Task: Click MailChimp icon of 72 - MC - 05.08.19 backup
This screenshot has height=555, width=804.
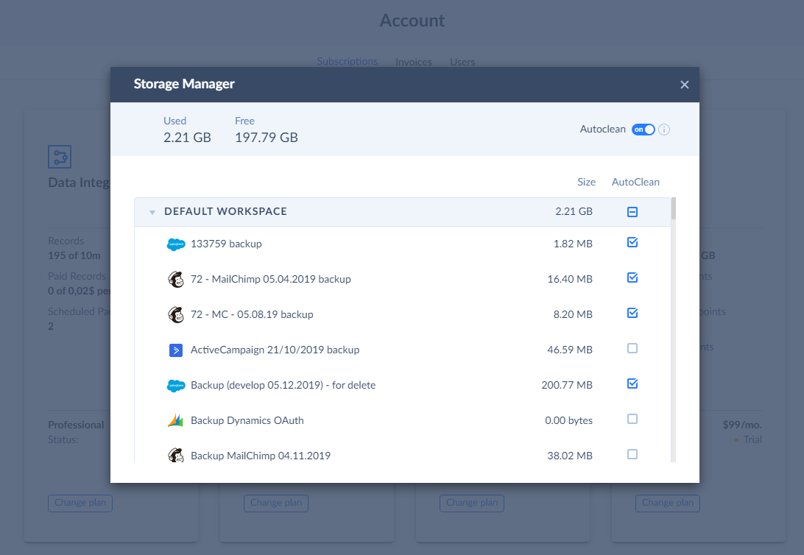Action: click(176, 314)
